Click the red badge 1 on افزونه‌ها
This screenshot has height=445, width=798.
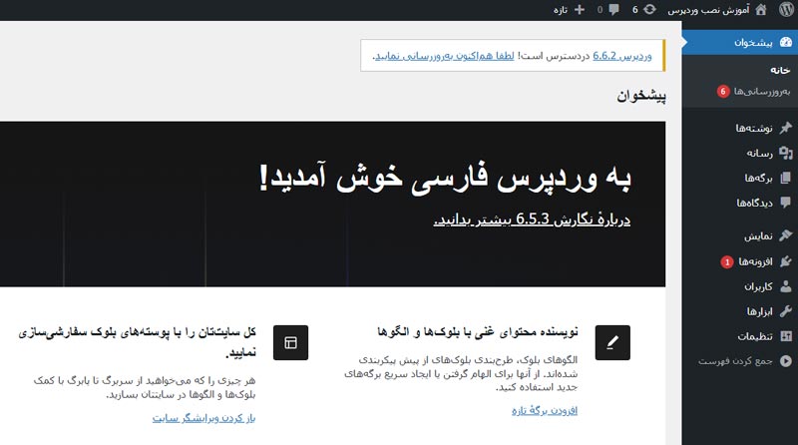727,261
